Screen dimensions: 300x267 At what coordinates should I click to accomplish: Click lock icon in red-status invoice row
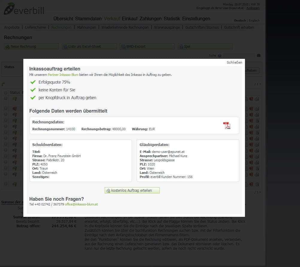[x=257, y=109]
